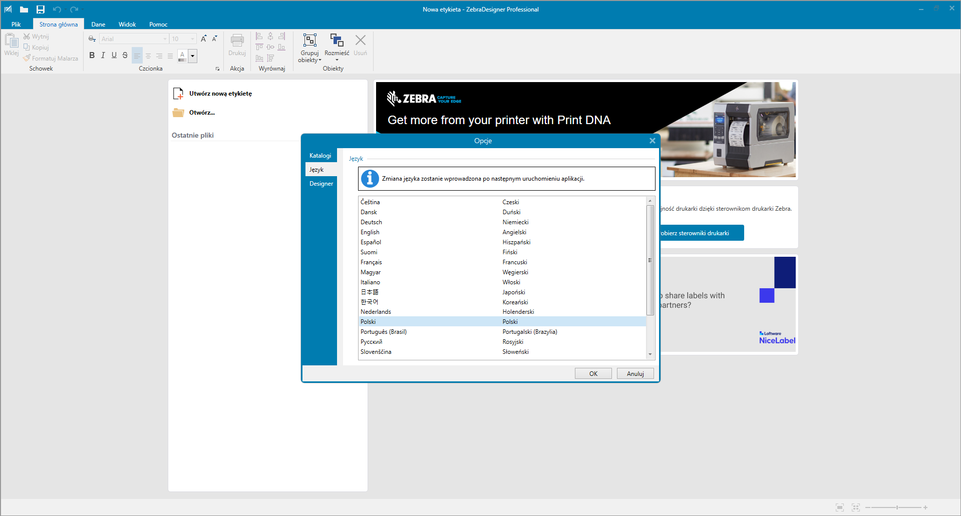Click align objects left icon in Wyrównaj
961x516 pixels.
pyautogui.click(x=259, y=36)
